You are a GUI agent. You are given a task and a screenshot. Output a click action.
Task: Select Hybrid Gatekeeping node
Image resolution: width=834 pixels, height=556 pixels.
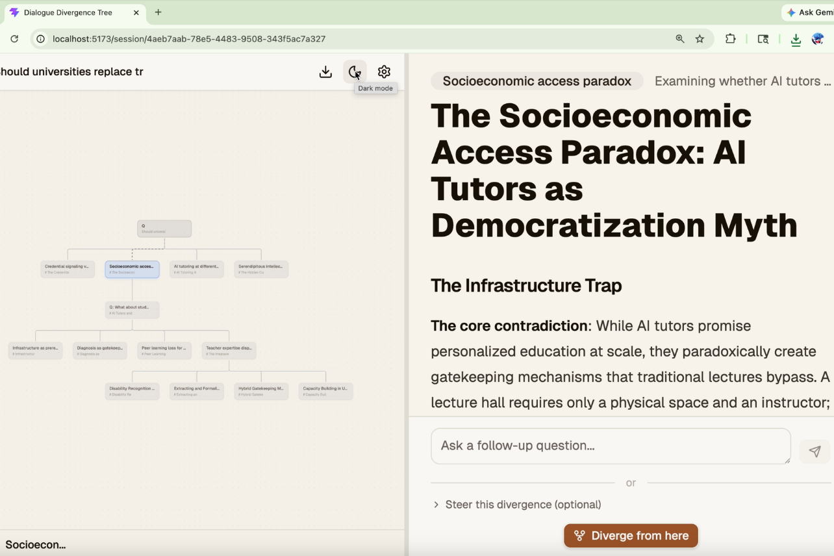pyautogui.click(x=261, y=391)
